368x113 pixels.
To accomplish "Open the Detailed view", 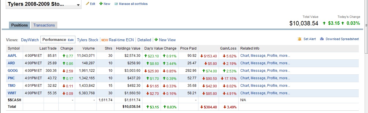I will tap(144, 40).
